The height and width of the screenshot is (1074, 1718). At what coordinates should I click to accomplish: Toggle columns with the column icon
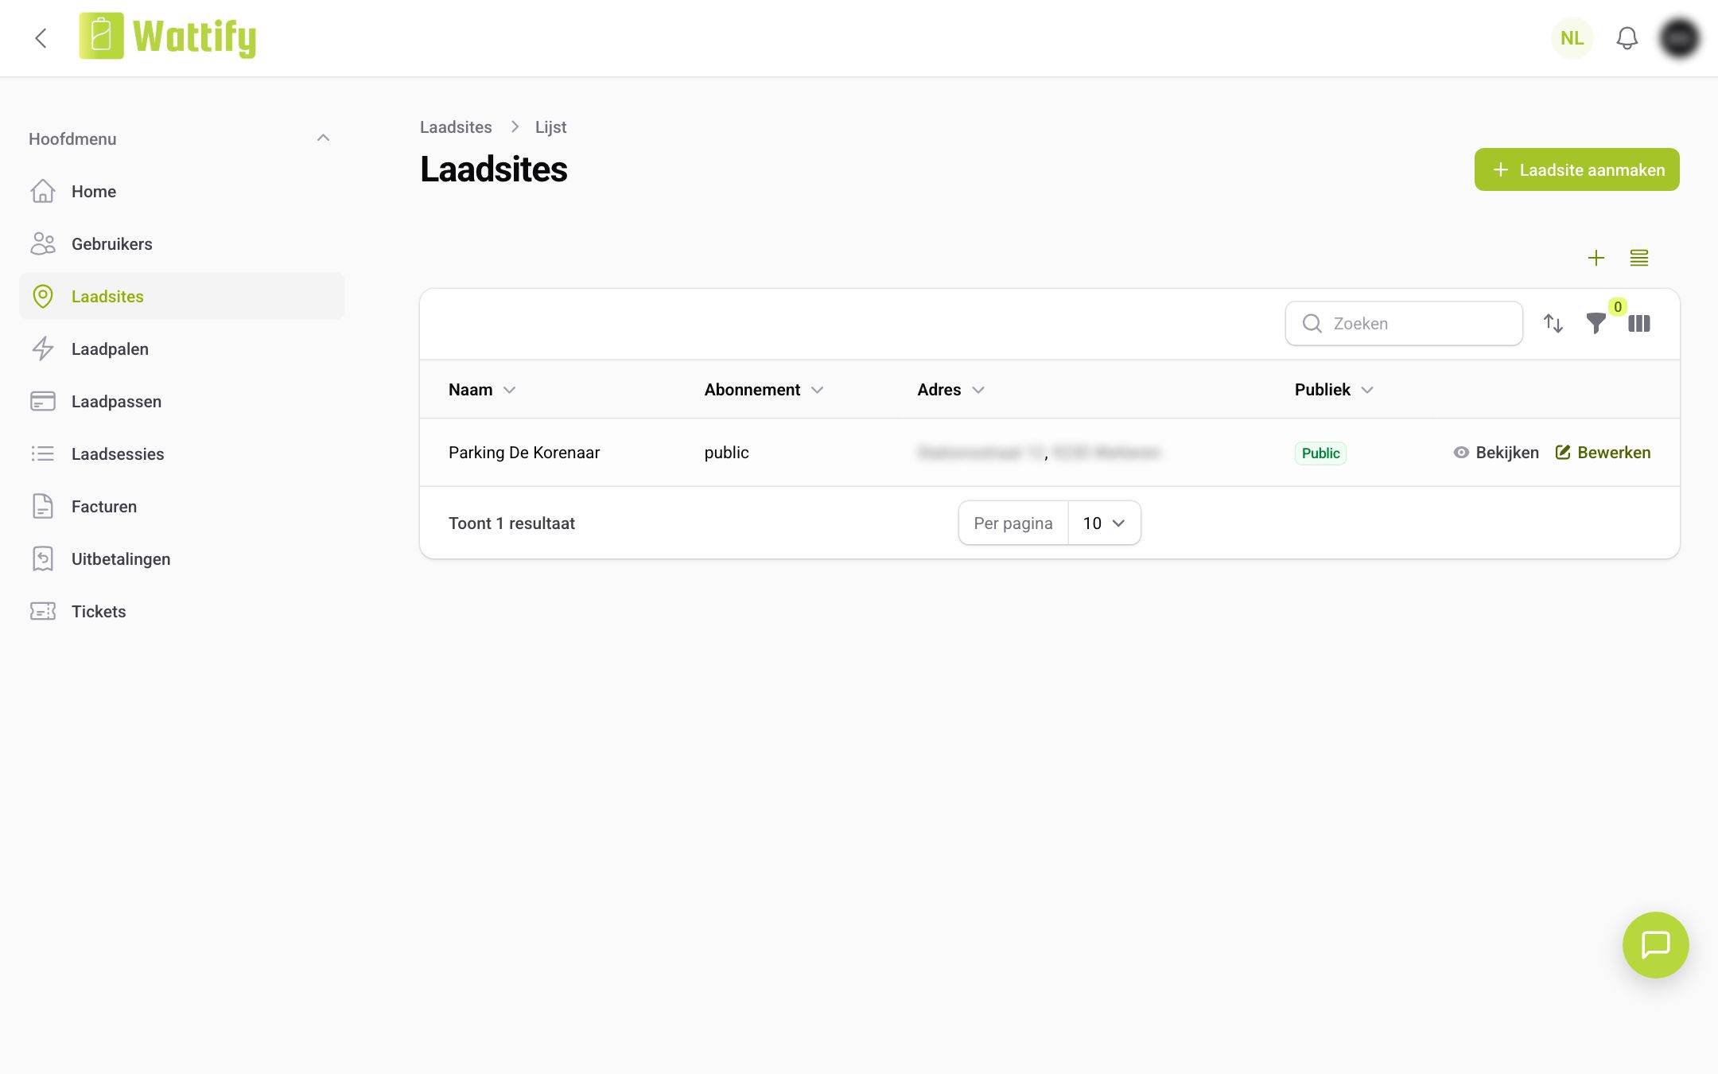click(x=1638, y=323)
